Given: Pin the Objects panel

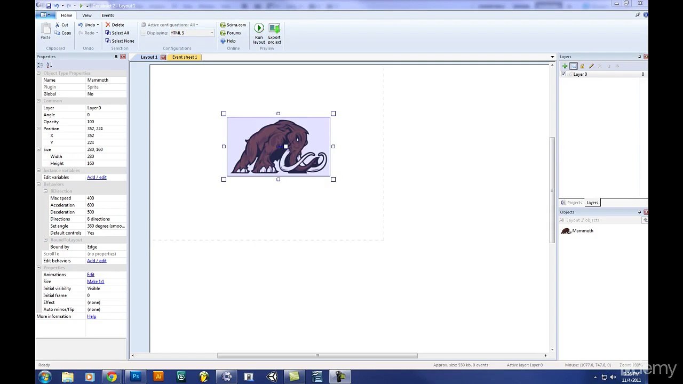Looking at the screenshot, I should coord(639,212).
